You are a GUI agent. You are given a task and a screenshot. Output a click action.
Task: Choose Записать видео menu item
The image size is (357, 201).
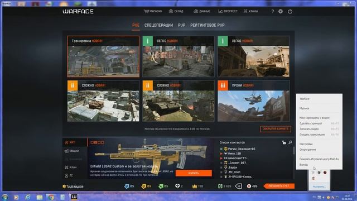[319, 129]
